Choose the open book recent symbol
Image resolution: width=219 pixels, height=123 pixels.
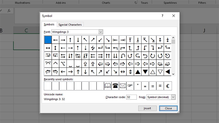pos(108,86)
